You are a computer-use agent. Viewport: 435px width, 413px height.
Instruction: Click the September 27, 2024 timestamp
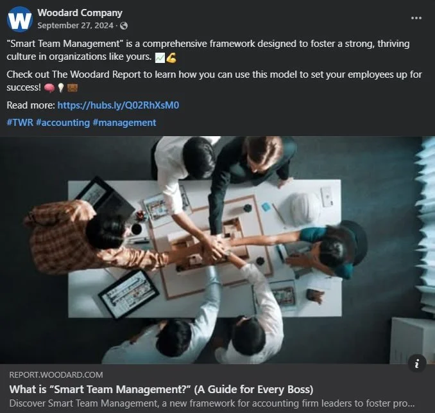(x=76, y=26)
